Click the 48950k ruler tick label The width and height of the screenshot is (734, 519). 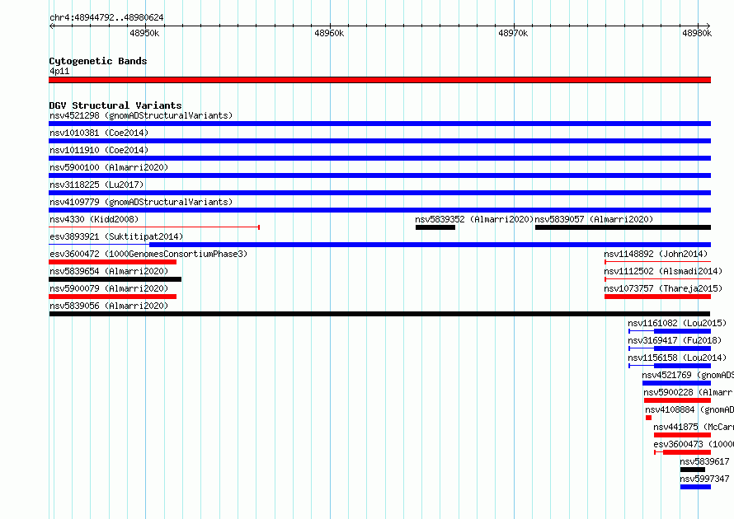pyautogui.click(x=144, y=33)
